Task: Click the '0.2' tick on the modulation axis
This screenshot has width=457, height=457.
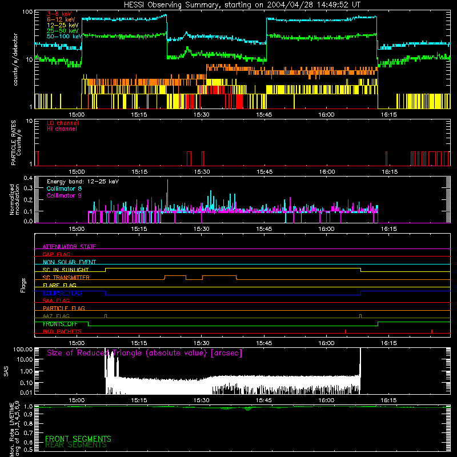Action: pos(28,200)
